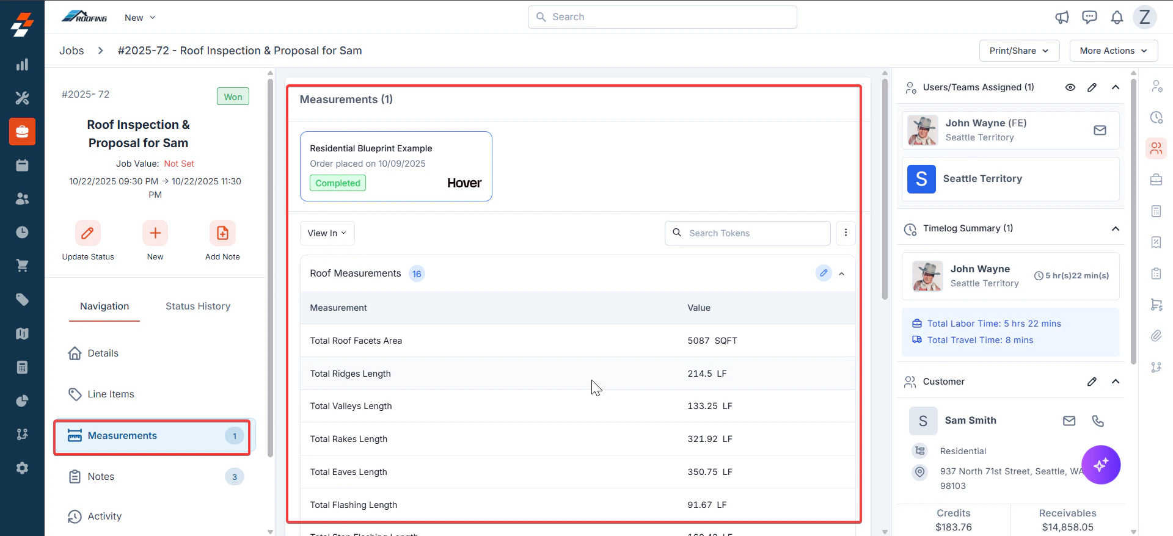Open the chat messages icon in header
The height and width of the screenshot is (536, 1173).
point(1089,17)
